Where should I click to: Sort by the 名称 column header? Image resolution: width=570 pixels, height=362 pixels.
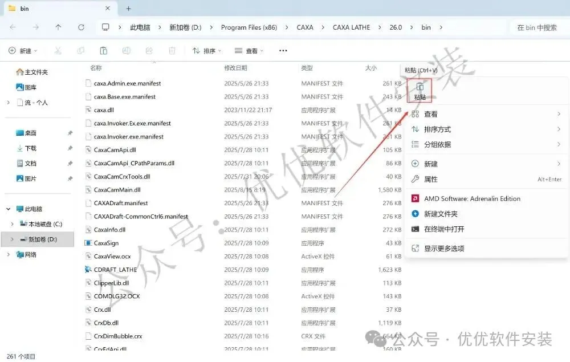click(x=96, y=68)
